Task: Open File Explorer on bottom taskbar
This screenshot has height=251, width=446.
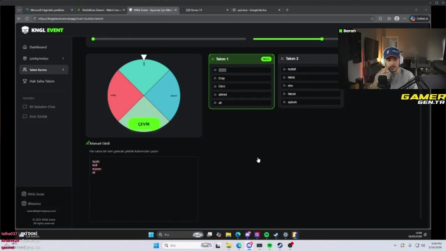Action: 229,245
